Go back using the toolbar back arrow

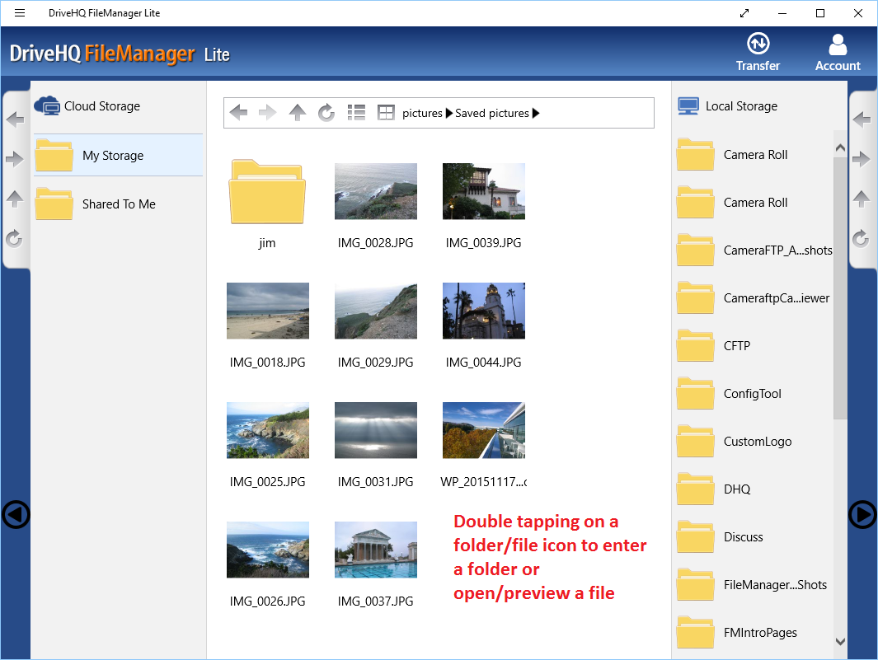[x=238, y=113]
